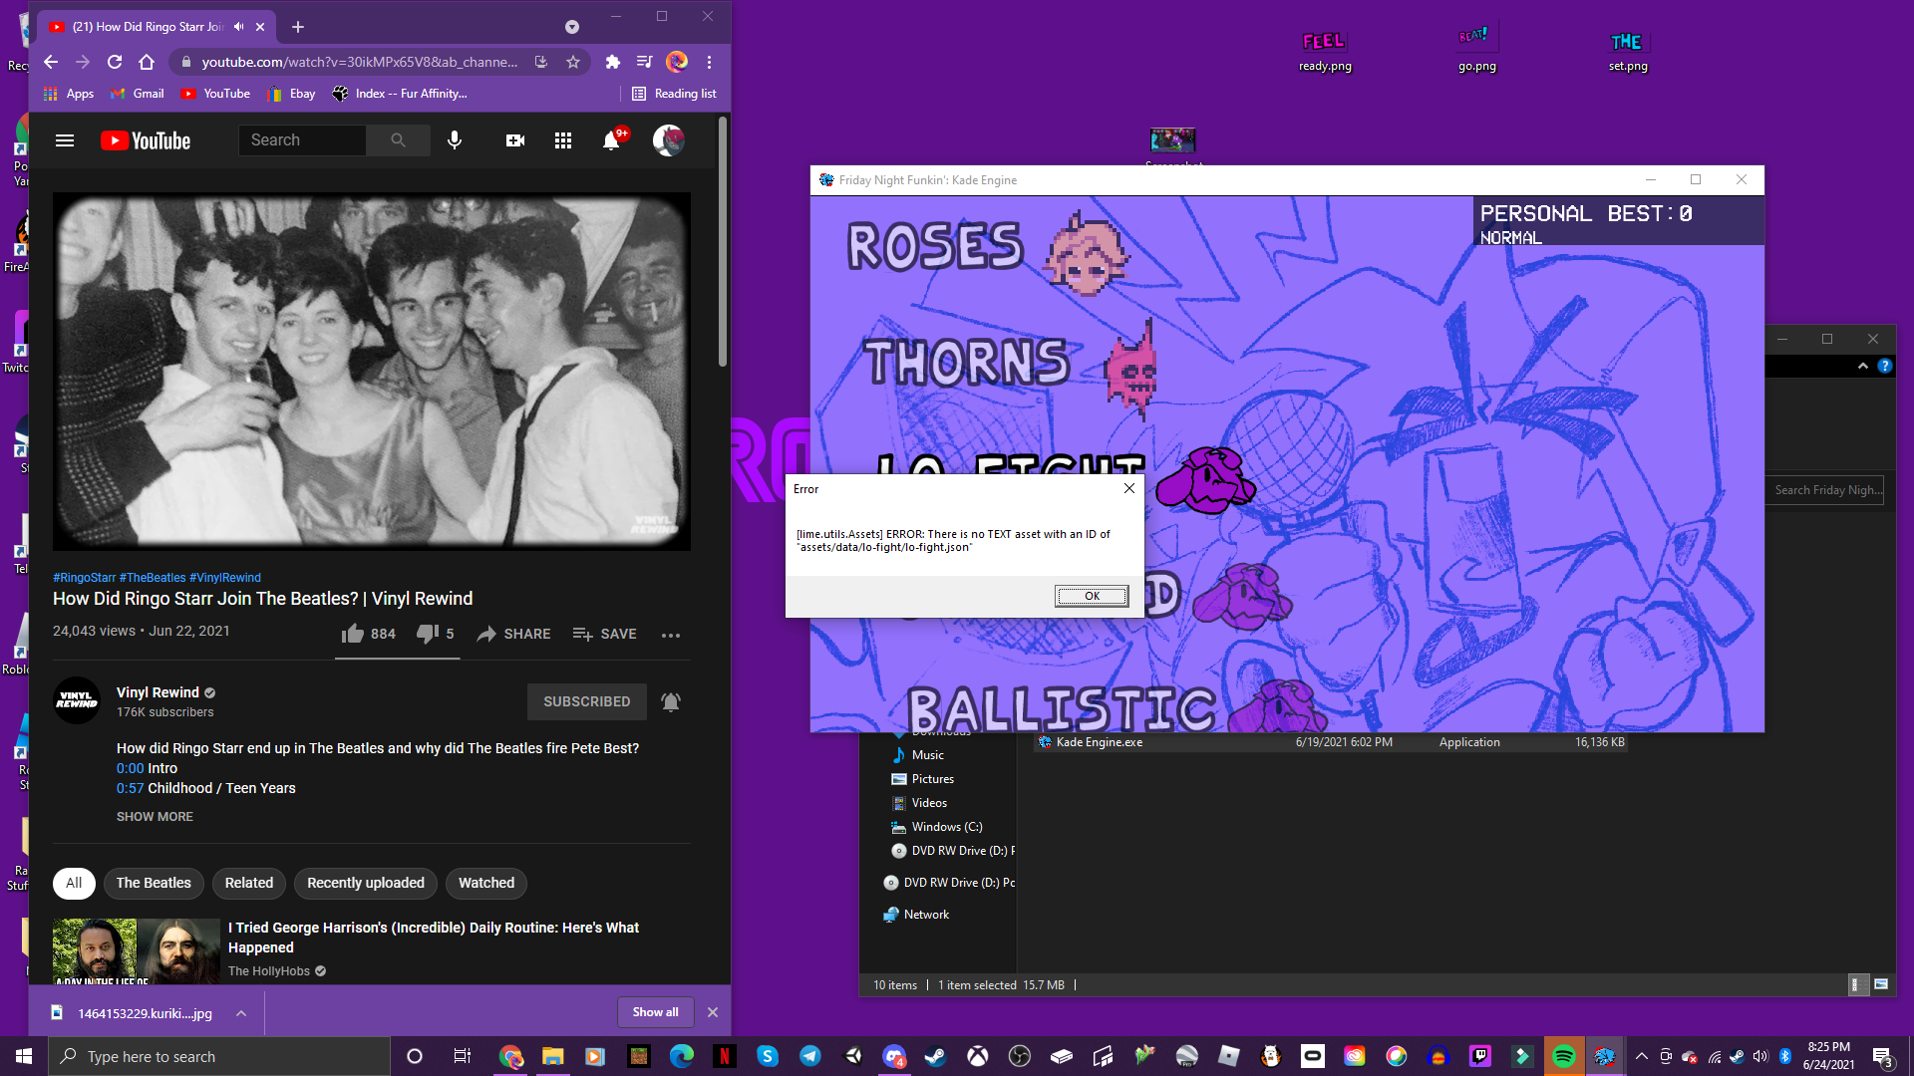This screenshot has height=1076, width=1914.
Task: Click the YouTube create video camera icon
Action: pos(514,140)
